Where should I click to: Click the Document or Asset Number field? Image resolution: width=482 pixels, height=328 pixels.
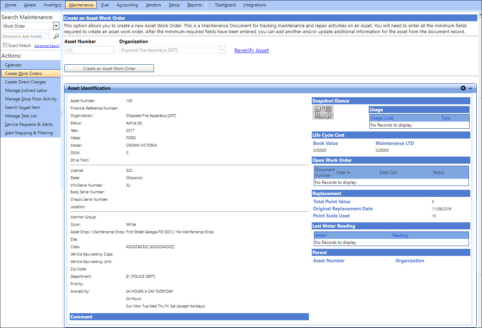coord(25,36)
